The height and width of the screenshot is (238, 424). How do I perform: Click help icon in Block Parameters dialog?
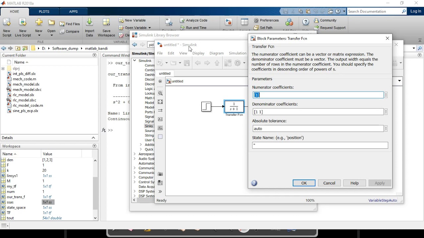254,183
